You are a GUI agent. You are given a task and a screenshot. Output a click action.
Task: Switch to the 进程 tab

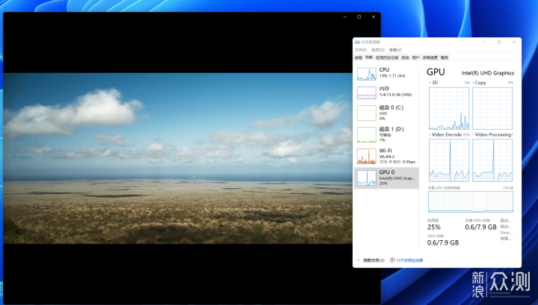pos(359,57)
